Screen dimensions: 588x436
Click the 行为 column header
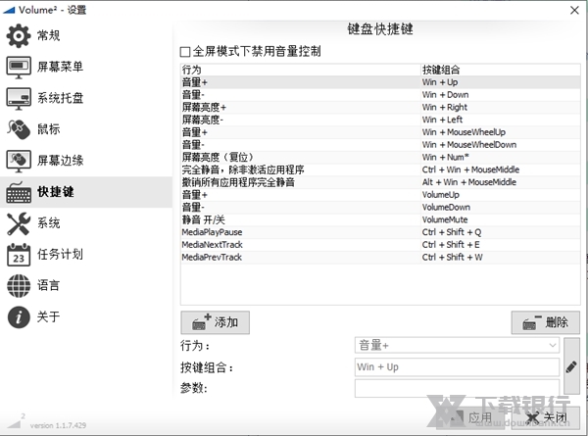pos(301,70)
